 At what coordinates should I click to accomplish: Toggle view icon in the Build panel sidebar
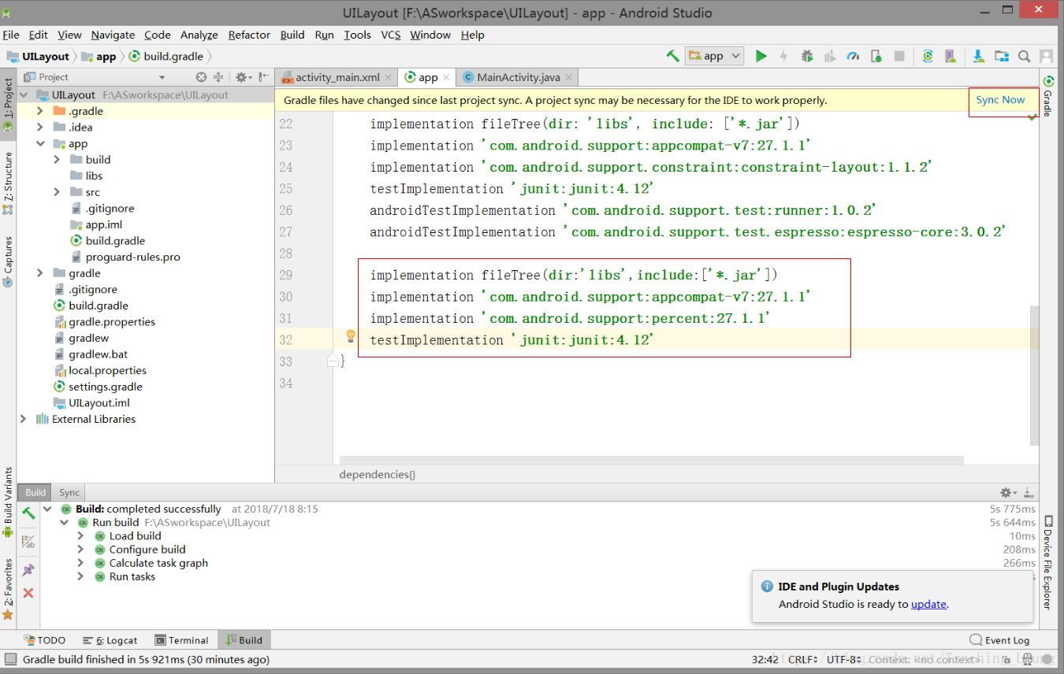point(28,542)
